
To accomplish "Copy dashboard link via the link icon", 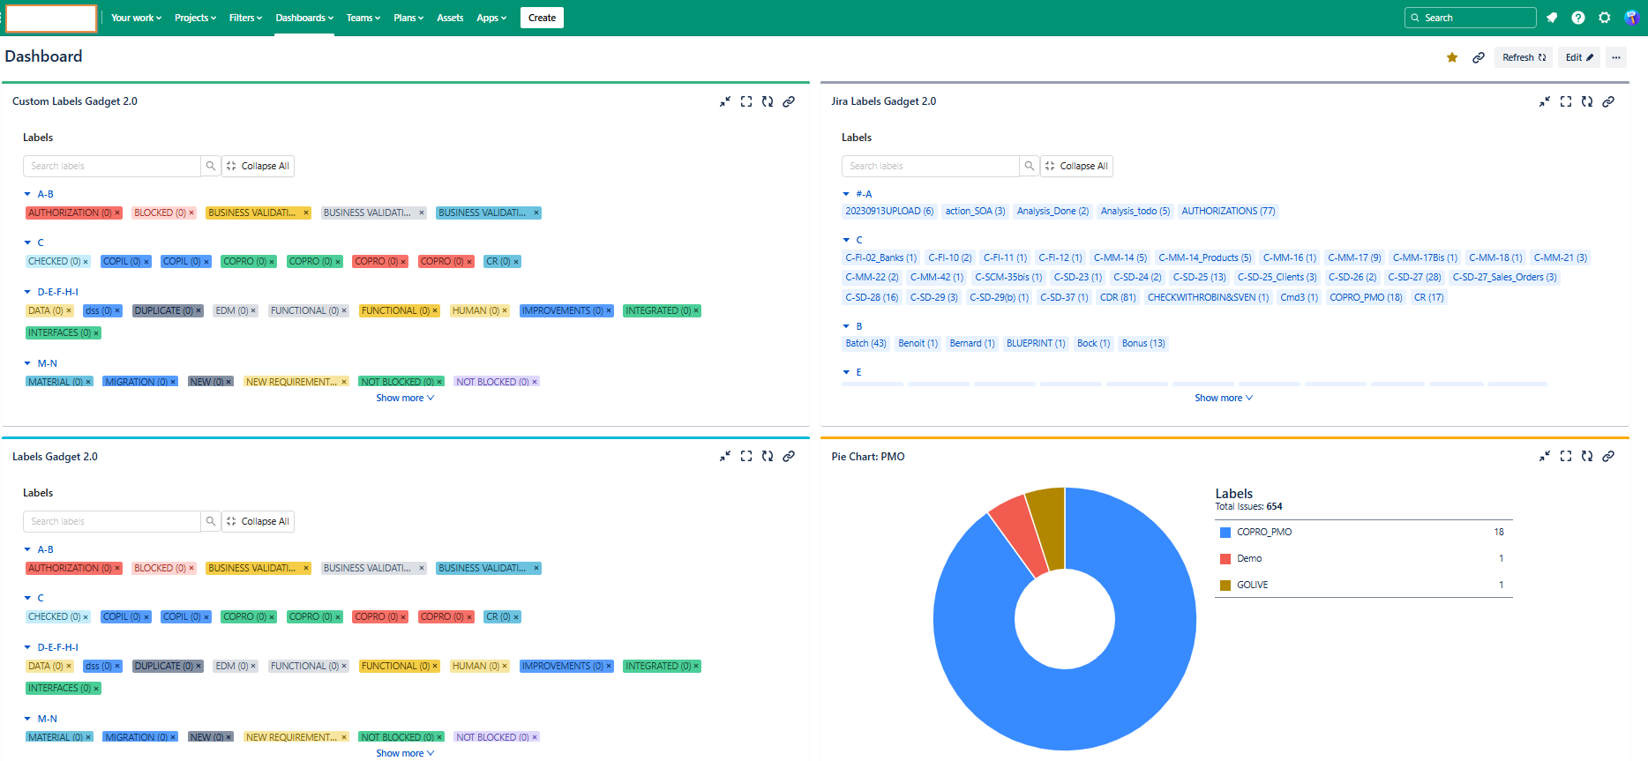I will (1479, 57).
